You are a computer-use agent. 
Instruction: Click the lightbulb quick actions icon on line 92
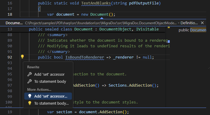[x=22, y=57]
